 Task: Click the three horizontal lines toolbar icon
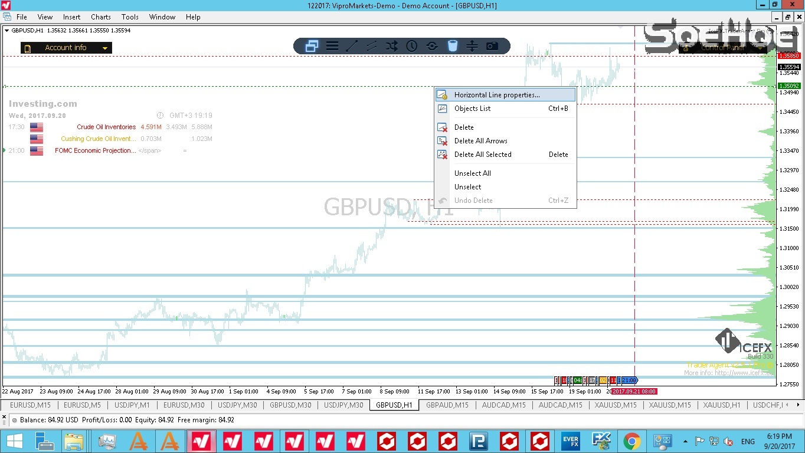click(x=332, y=46)
